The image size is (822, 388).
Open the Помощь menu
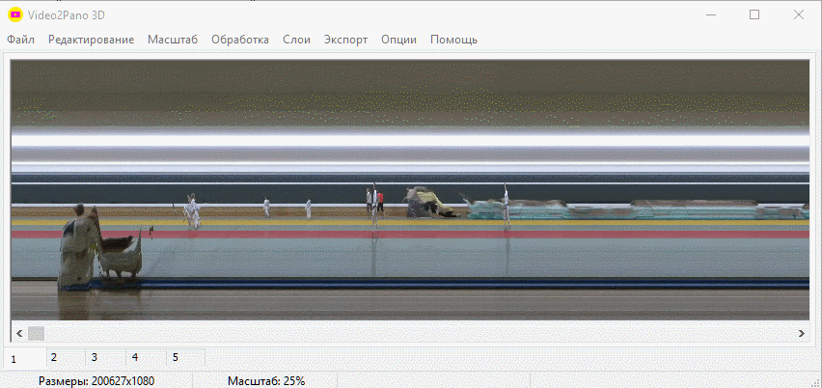click(454, 40)
